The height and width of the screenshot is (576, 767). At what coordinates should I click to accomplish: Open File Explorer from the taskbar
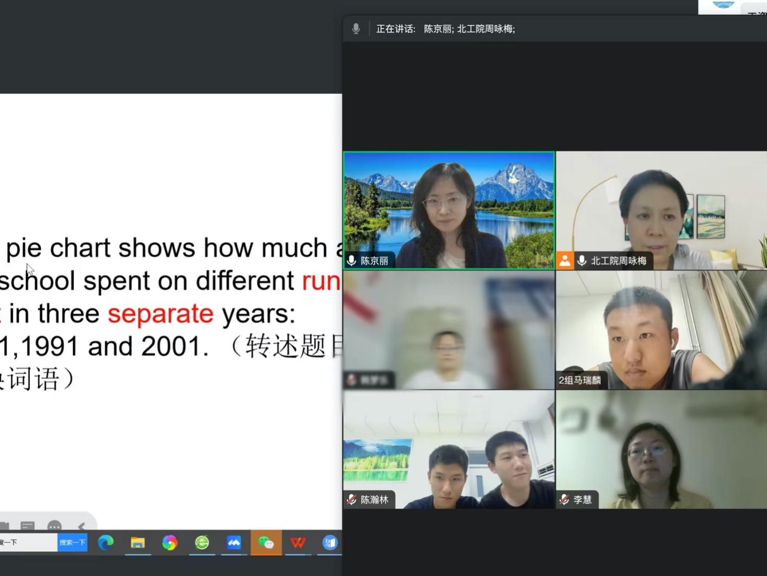138,543
